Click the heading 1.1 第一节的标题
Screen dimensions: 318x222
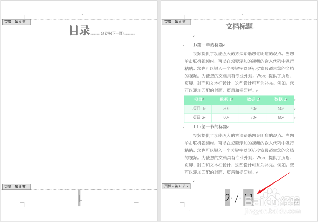[x=211, y=127]
